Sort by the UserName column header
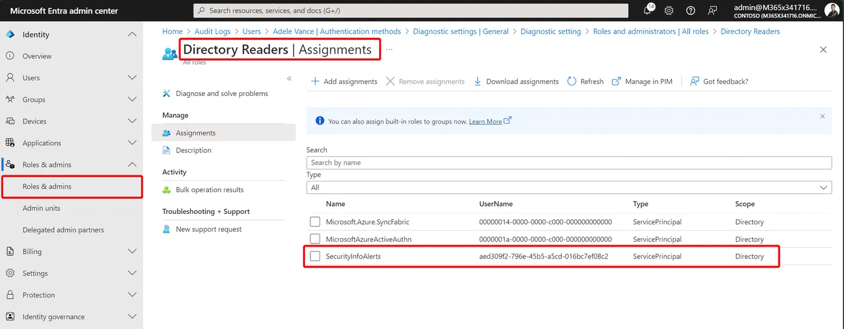The height and width of the screenshot is (329, 844). coord(496,204)
